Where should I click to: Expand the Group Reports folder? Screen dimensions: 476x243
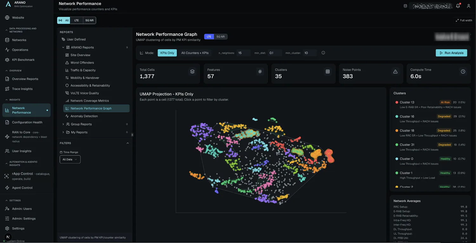pos(63,124)
